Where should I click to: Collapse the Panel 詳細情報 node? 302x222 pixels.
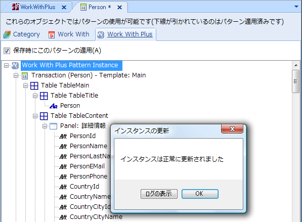[45, 126]
